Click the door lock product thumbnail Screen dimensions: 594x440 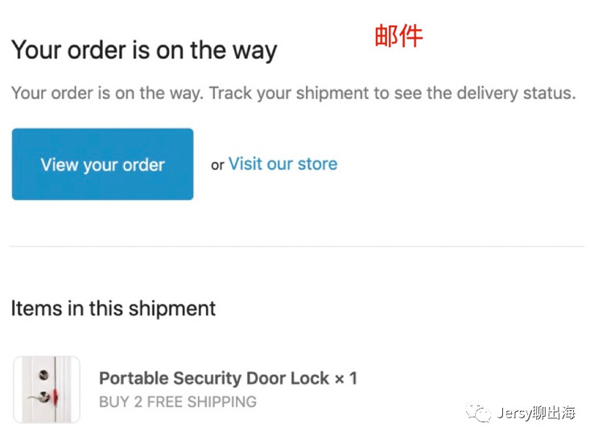[47, 390]
